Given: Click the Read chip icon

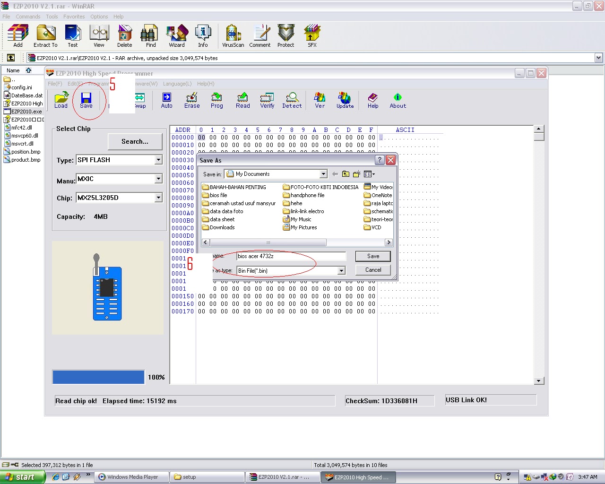Looking at the screenshot, I should [x=243, y=100].
